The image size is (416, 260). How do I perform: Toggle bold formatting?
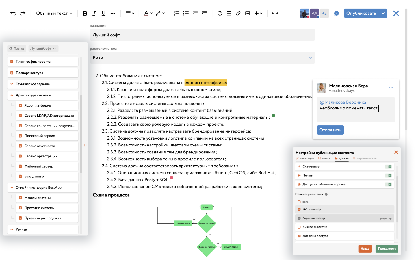pyautogui.click(x=85, y=13)
